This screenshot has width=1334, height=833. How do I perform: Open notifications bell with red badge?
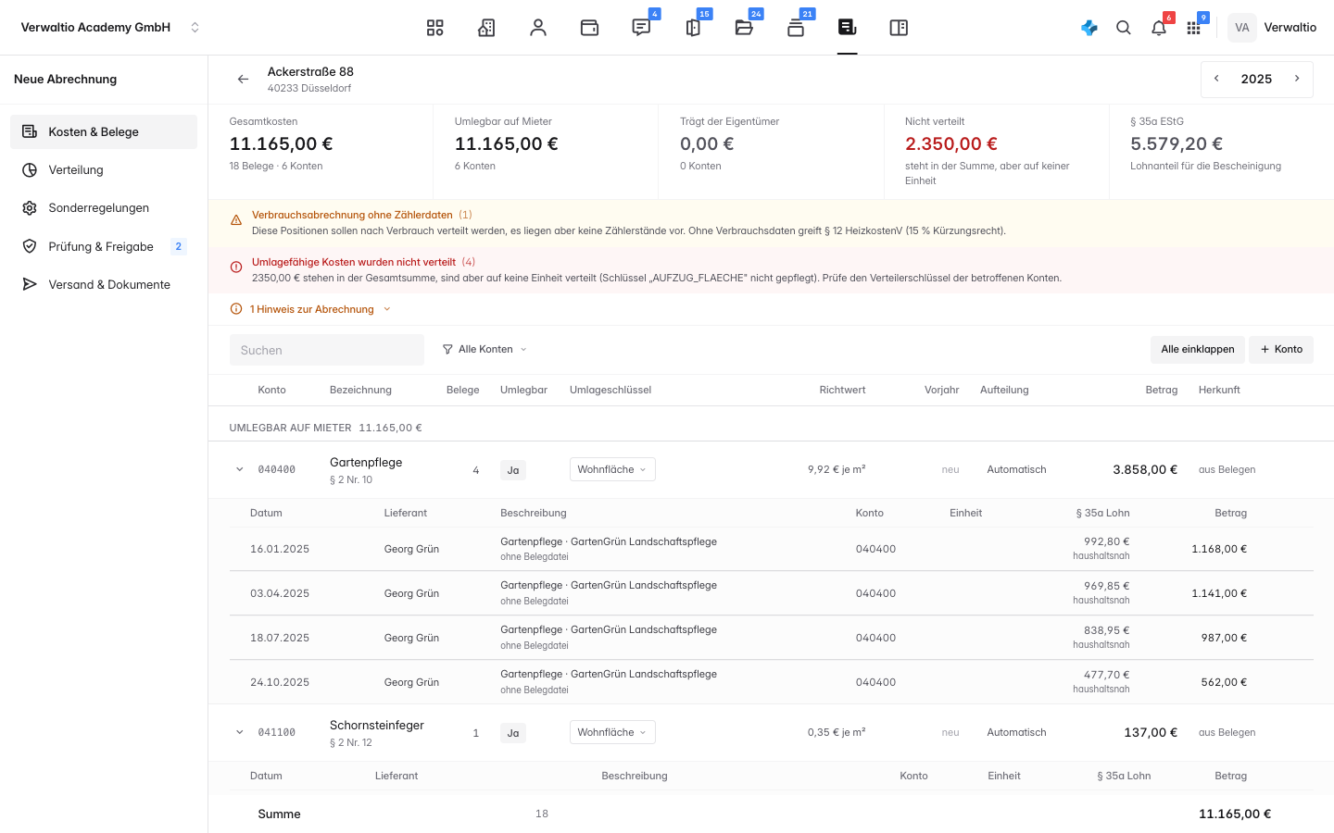[1159, 28]
